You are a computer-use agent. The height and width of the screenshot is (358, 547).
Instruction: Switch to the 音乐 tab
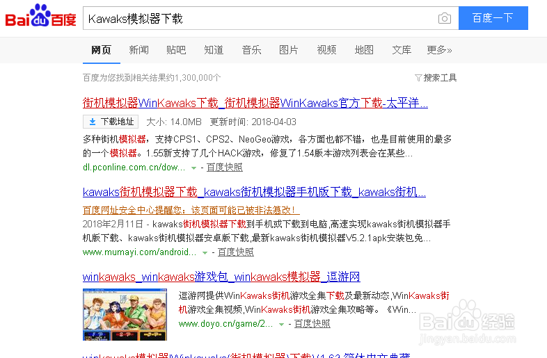point(251,50)
